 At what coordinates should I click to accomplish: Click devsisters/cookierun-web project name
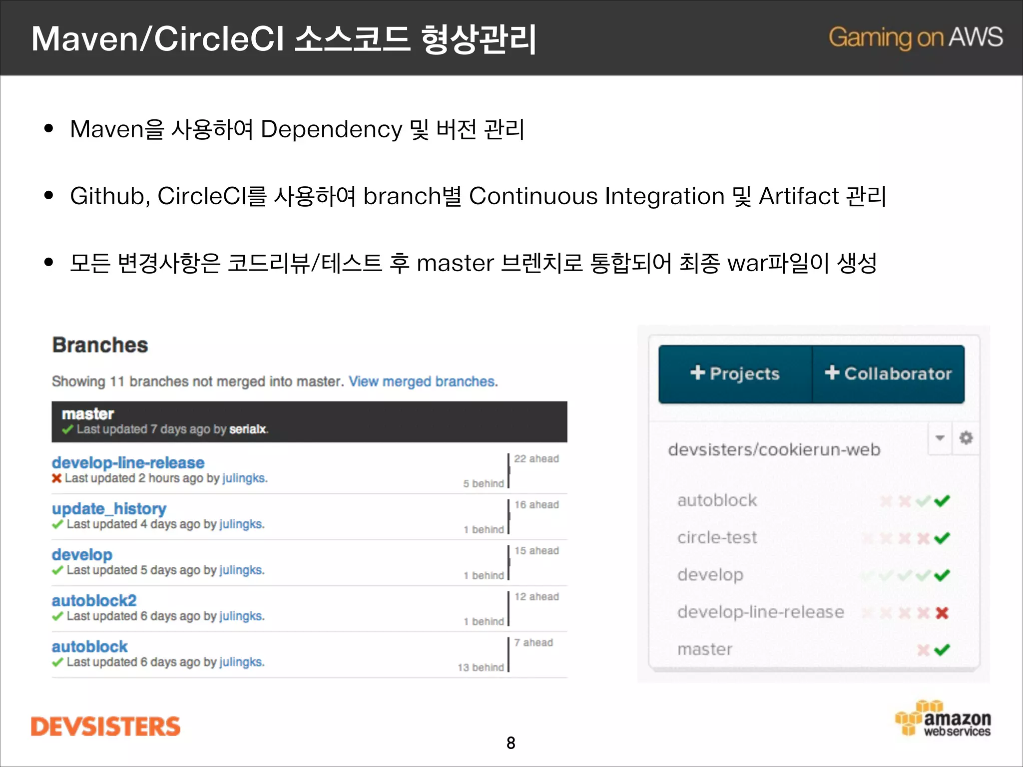(x=774, y=449)
